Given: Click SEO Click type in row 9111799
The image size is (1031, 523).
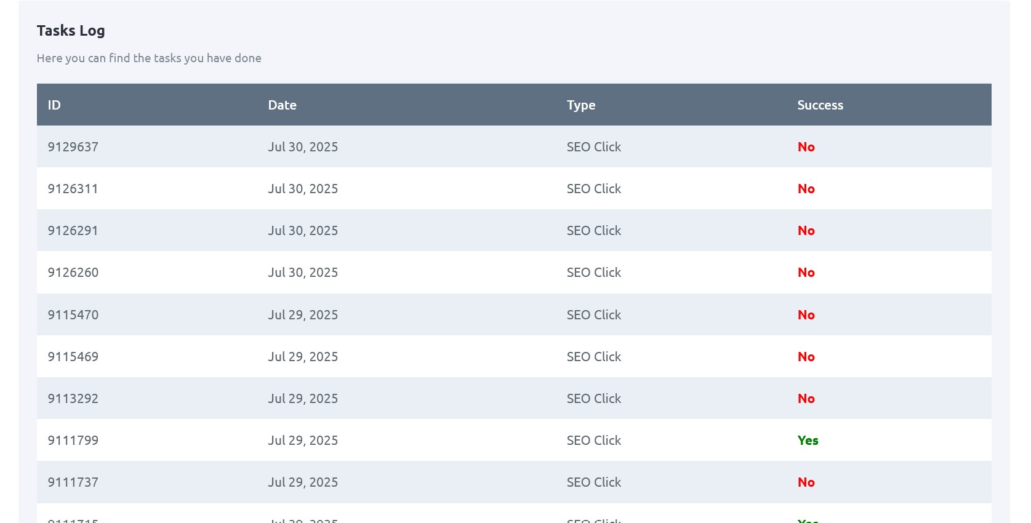Looking at the screenshot, I should click(x=593, y=441).
